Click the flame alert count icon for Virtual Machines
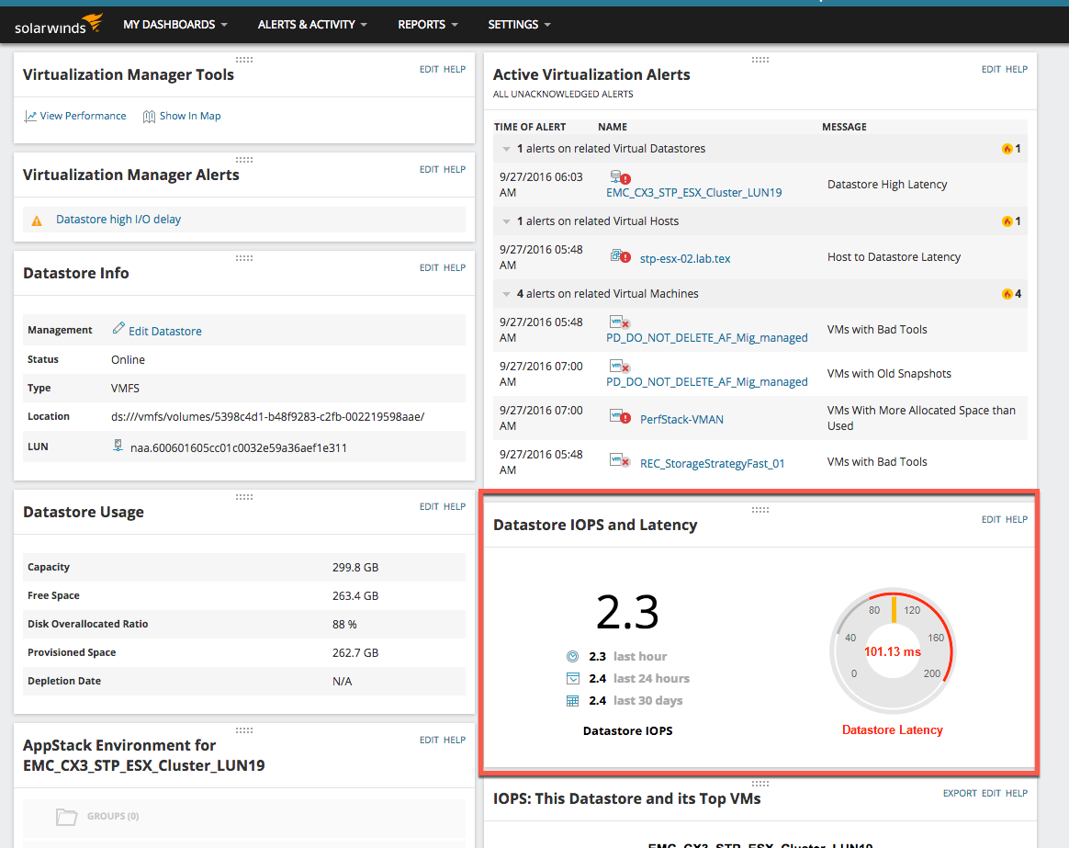Image resolution: width=1069 pixels, height=848 pixels. 1007,294
